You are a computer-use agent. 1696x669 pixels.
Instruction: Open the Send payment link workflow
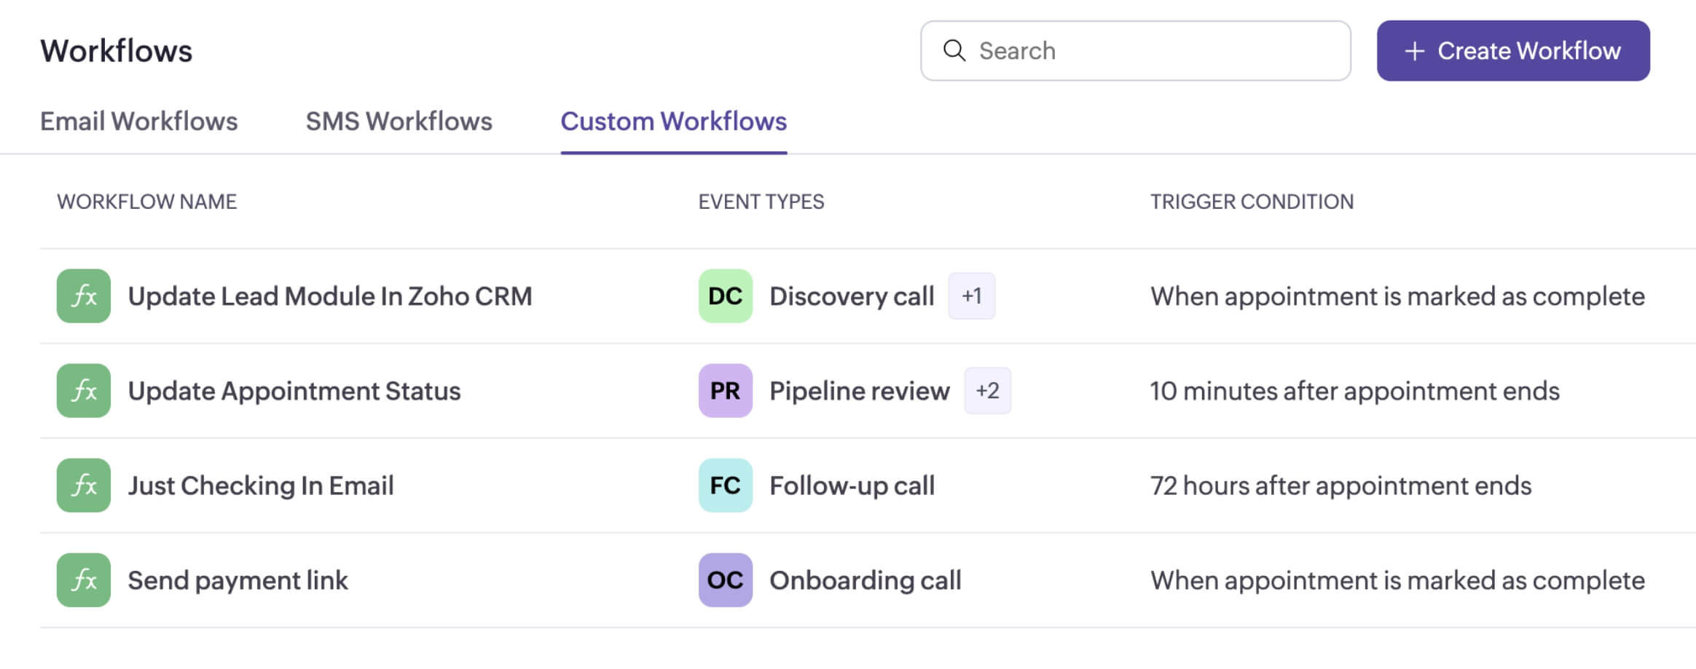click(237, 580)
